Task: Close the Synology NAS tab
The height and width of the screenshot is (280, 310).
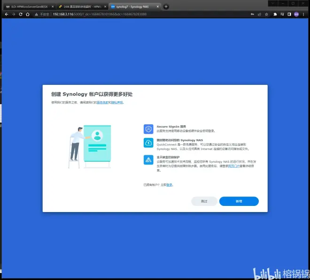Action: (x=157, y=7)
